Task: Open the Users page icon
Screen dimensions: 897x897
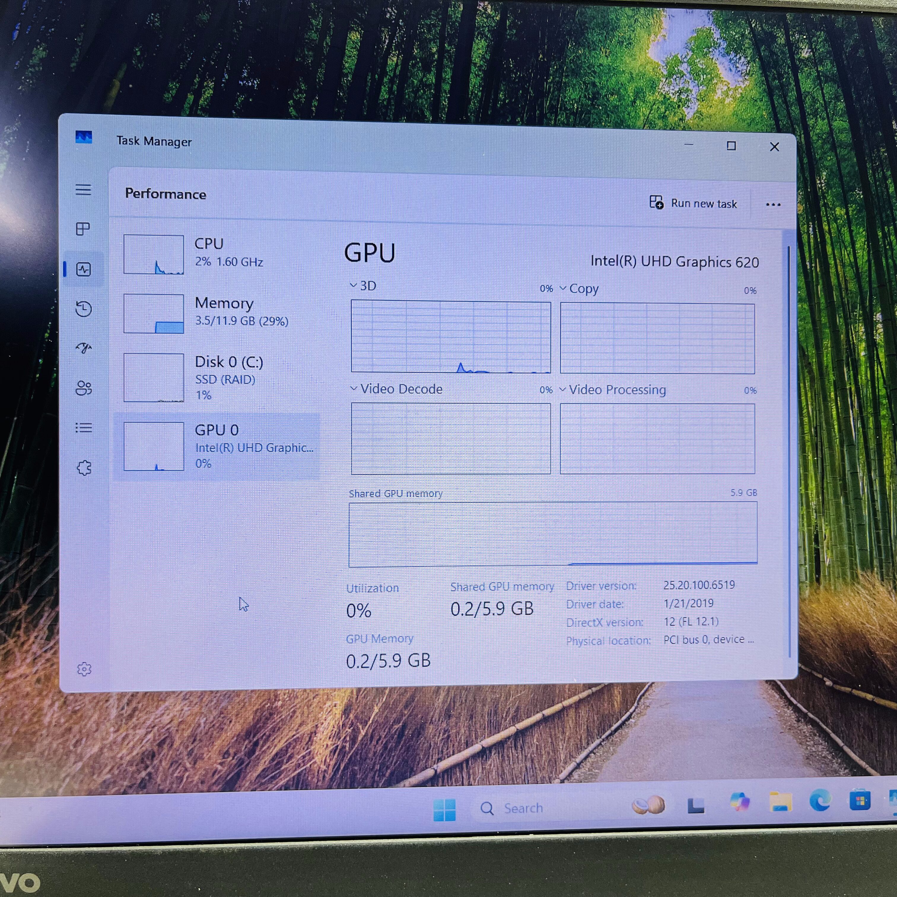Action: 84,388
